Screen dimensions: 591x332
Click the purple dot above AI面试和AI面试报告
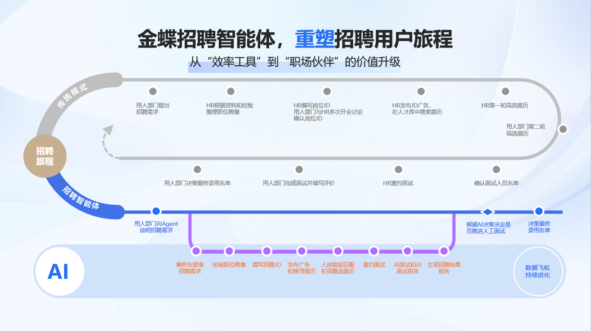tap(407, 251)
